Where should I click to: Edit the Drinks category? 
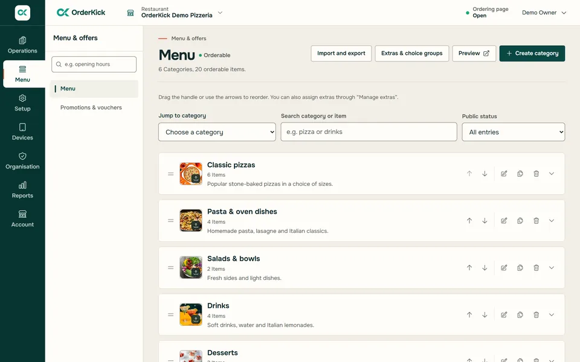tap(504, 315)
